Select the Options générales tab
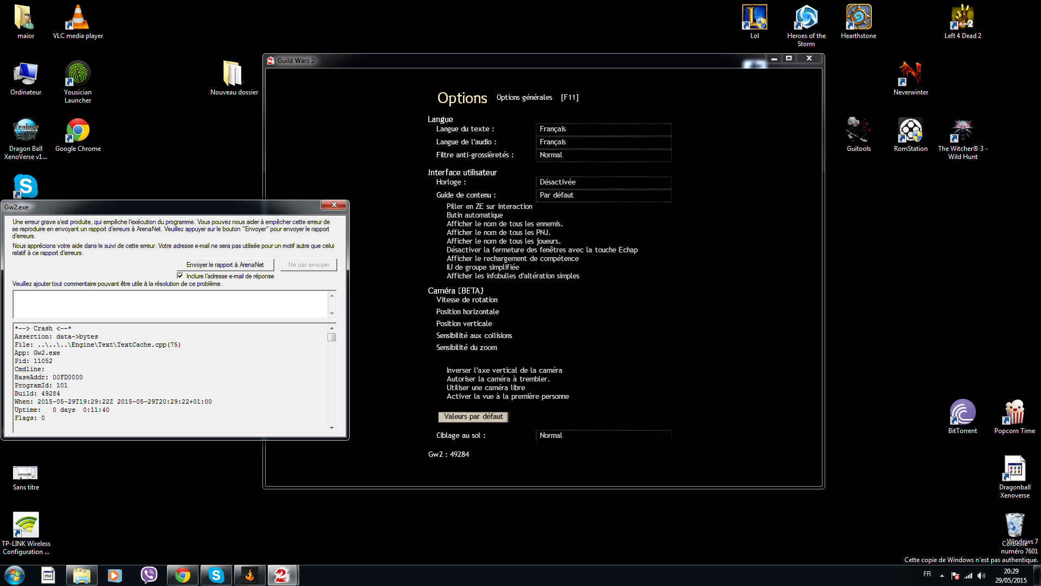 524,98
